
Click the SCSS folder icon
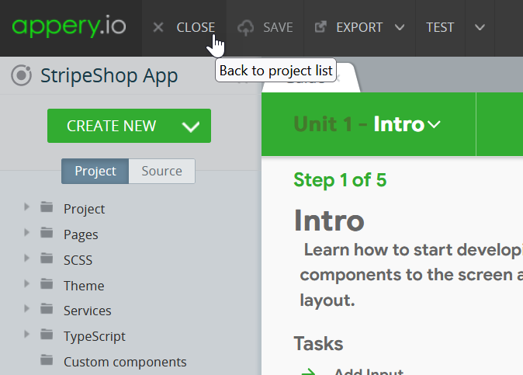pyautogui.click(x=47, y=258)
